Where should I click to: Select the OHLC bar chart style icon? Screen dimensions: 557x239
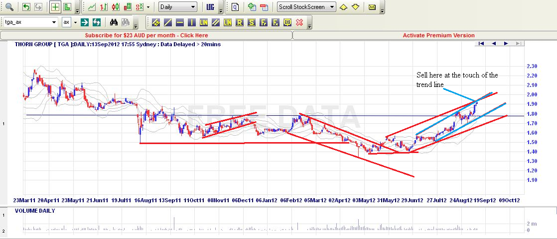click(104, 7)
